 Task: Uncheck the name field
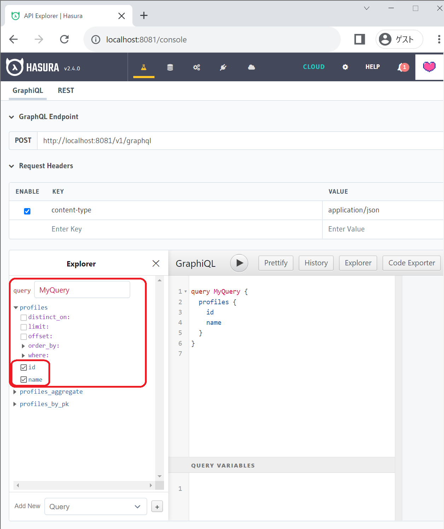24,380
